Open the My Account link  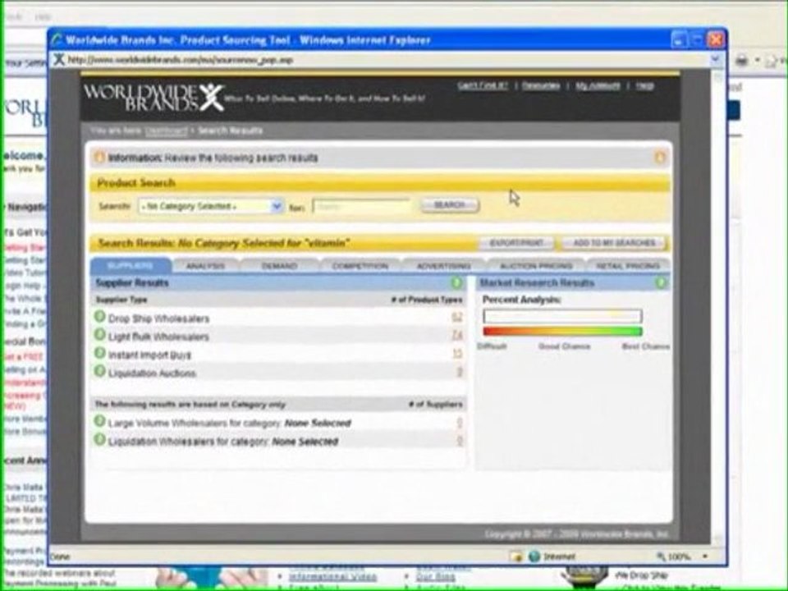[598, 85]
